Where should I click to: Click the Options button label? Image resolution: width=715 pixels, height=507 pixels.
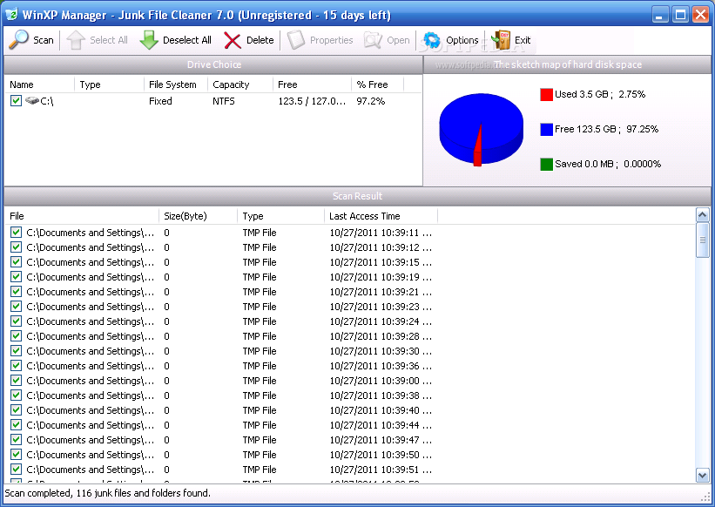point(462,40)
